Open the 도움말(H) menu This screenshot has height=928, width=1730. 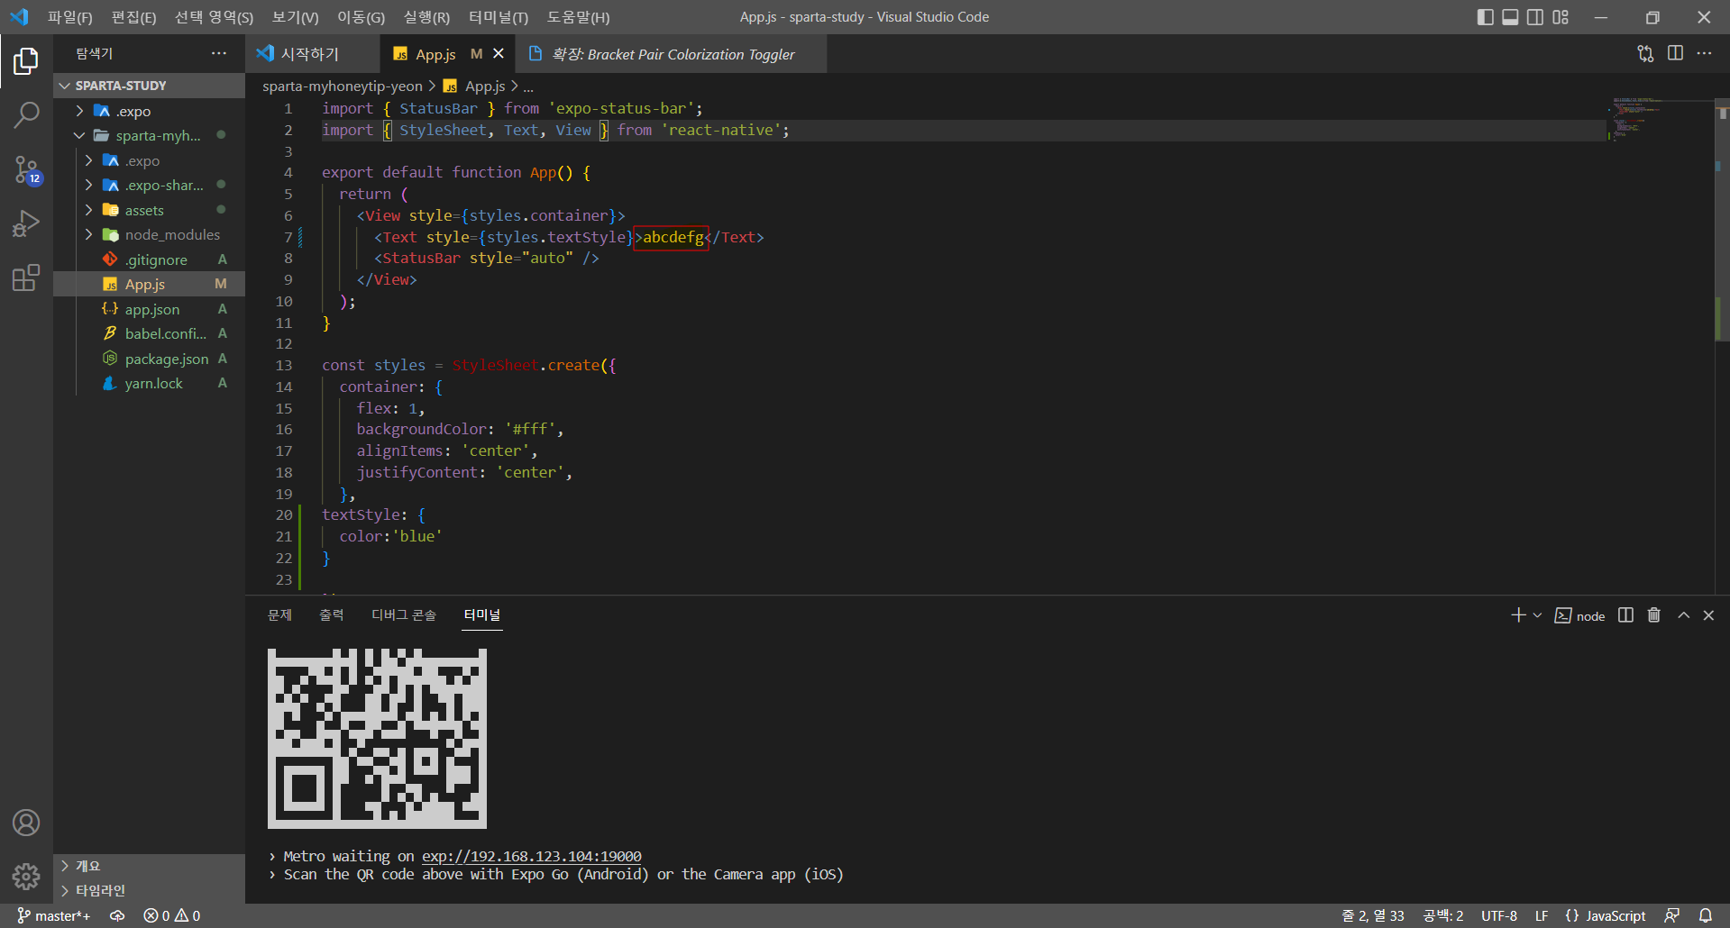(578, 17)
